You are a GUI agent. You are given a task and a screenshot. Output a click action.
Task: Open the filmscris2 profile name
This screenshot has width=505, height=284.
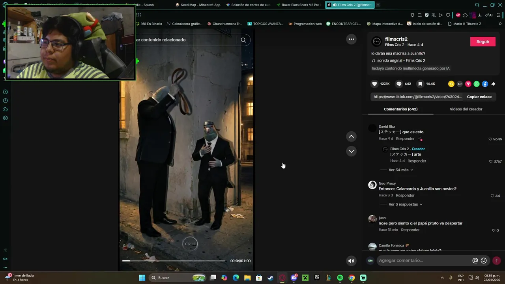(x=396, y=39)
